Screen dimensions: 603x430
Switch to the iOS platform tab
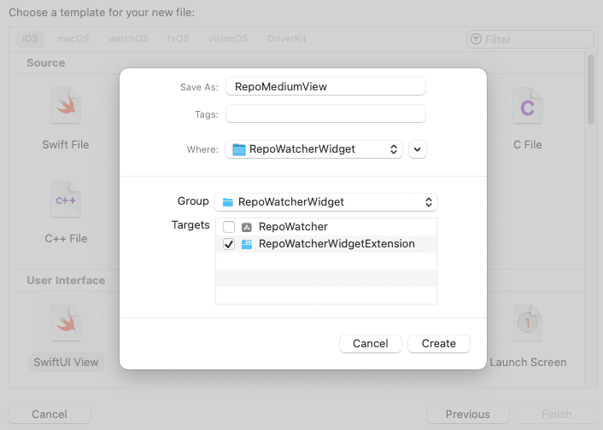coord(30,38)
